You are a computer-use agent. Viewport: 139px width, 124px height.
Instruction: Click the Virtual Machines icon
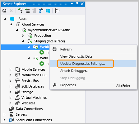17,98
